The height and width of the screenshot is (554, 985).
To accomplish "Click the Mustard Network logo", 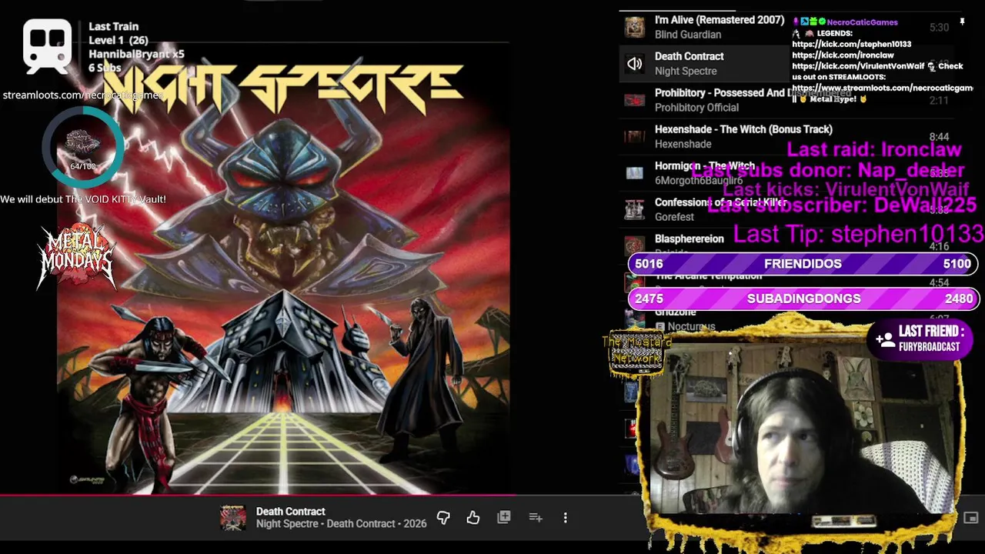I will tap(636, 352).
